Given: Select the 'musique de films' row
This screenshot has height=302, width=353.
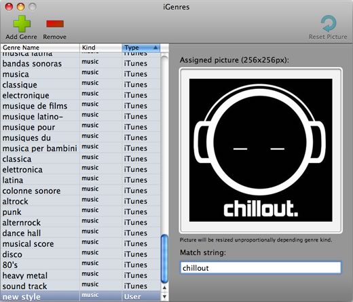Looking at the screenshot, I should [x=80, y=106].
